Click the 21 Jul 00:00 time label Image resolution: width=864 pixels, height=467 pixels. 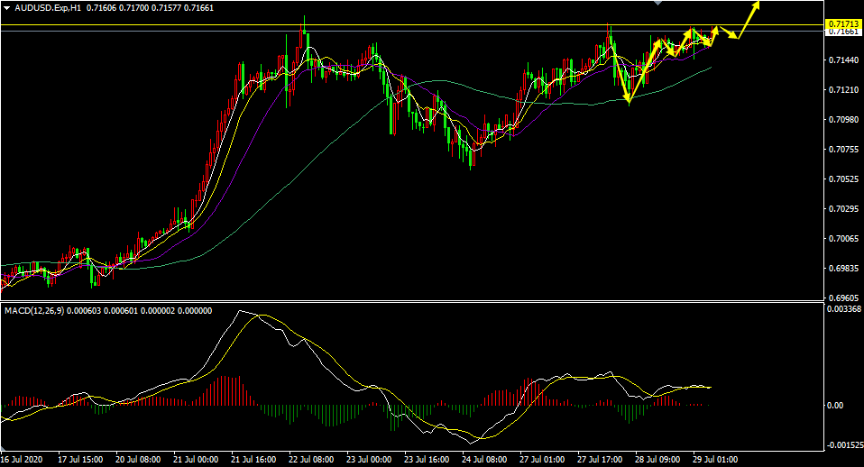pyautogui.click(x=196, y=459)
